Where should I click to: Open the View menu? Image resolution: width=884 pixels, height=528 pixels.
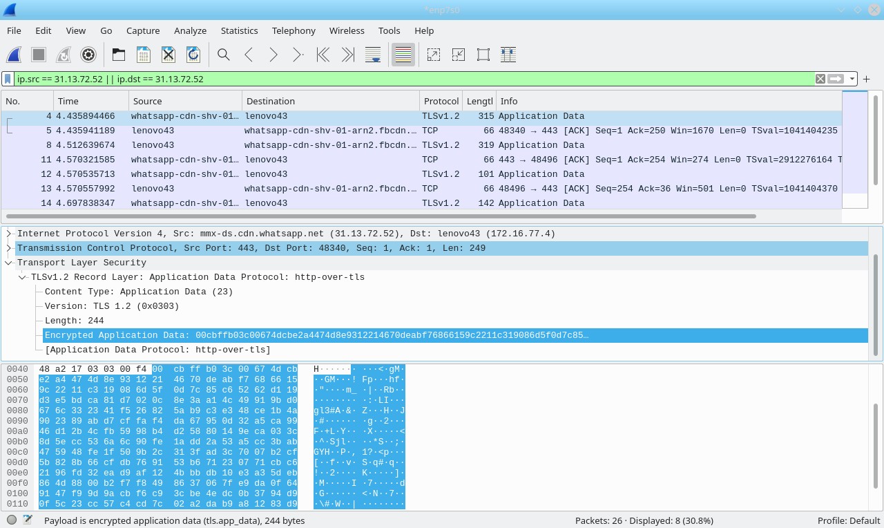tap(76, 30)
